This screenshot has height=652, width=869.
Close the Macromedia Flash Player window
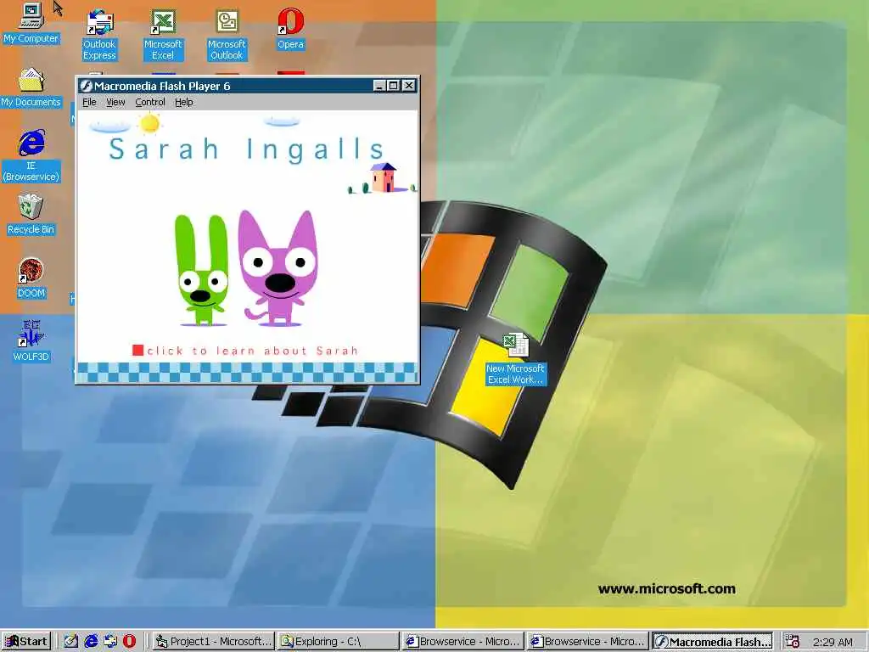408,86
